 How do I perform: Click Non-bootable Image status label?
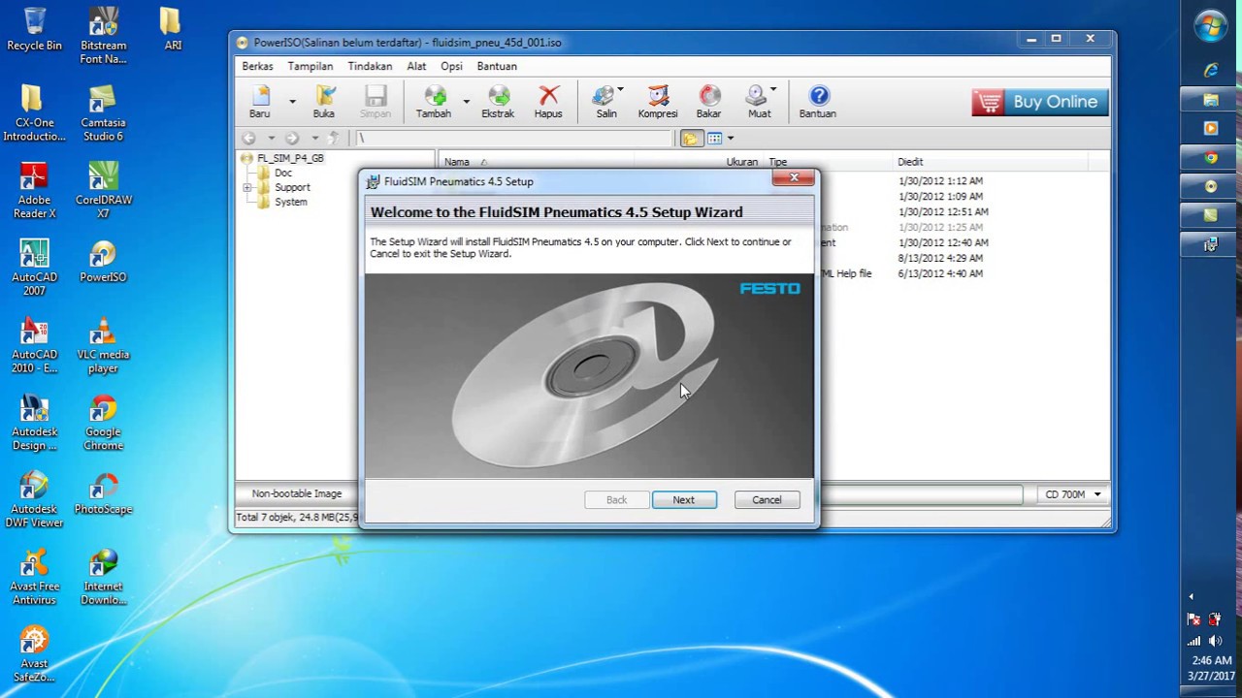coord(297,493)
